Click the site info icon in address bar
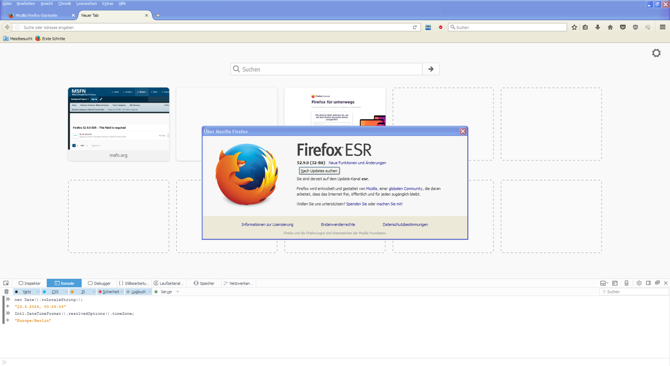The width and height of the screenshot is (670, 366). [17, 27]
